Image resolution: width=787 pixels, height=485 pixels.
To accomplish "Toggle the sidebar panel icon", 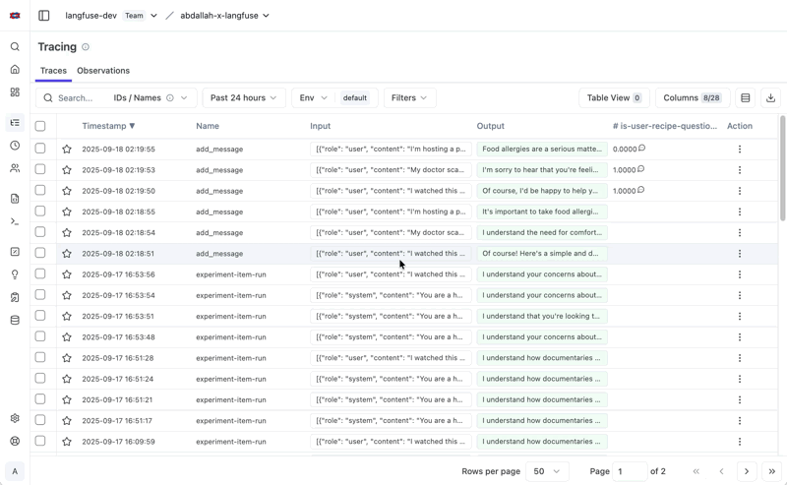I will click(x=44, y=16).
